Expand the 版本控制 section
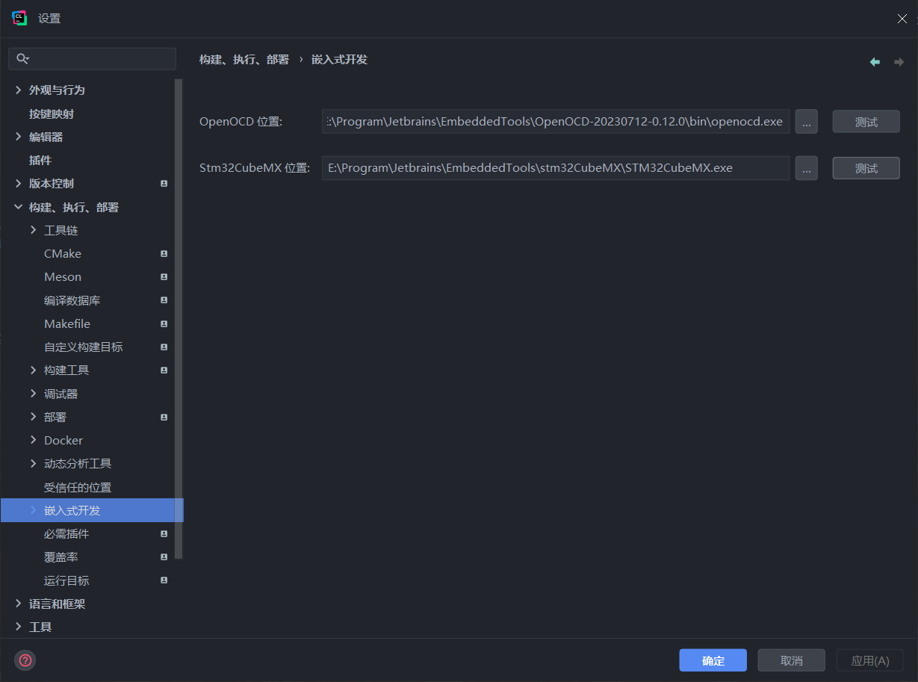This screenshot has height=682, width=918. pyautogui.click(x=17, y=183)
